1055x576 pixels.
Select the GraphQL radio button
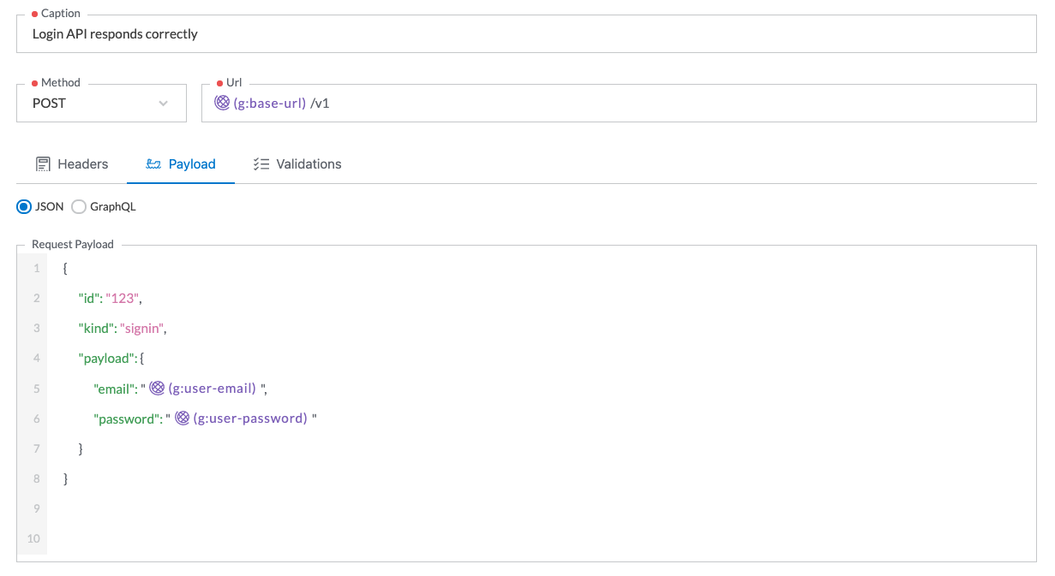click(79, 206)
